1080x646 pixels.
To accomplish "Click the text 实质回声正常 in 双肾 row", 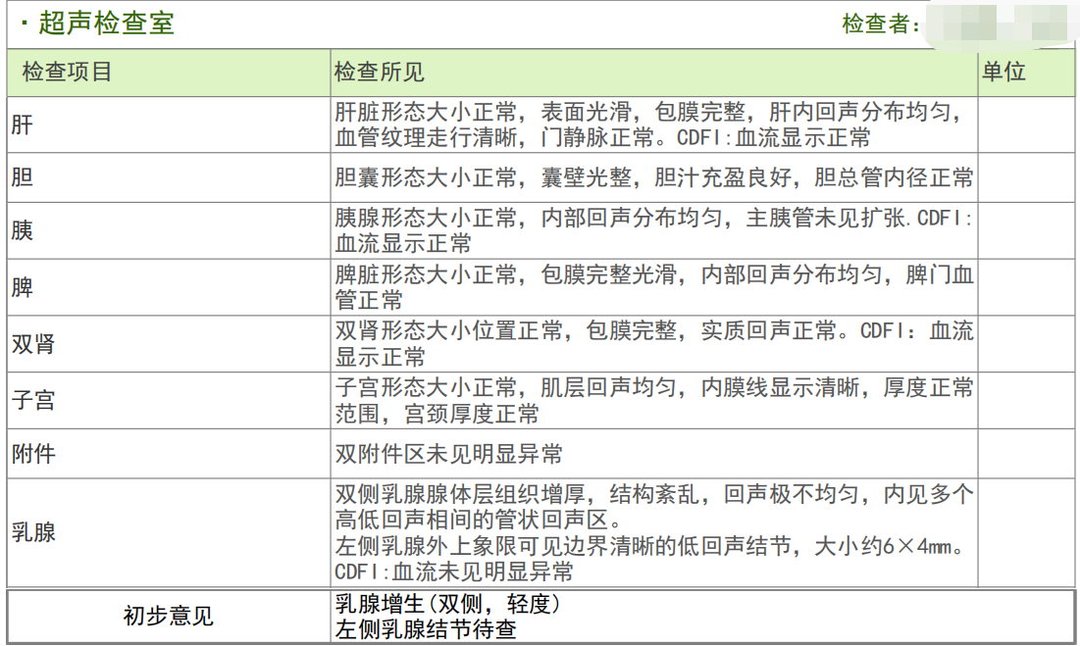I will 769,331.
